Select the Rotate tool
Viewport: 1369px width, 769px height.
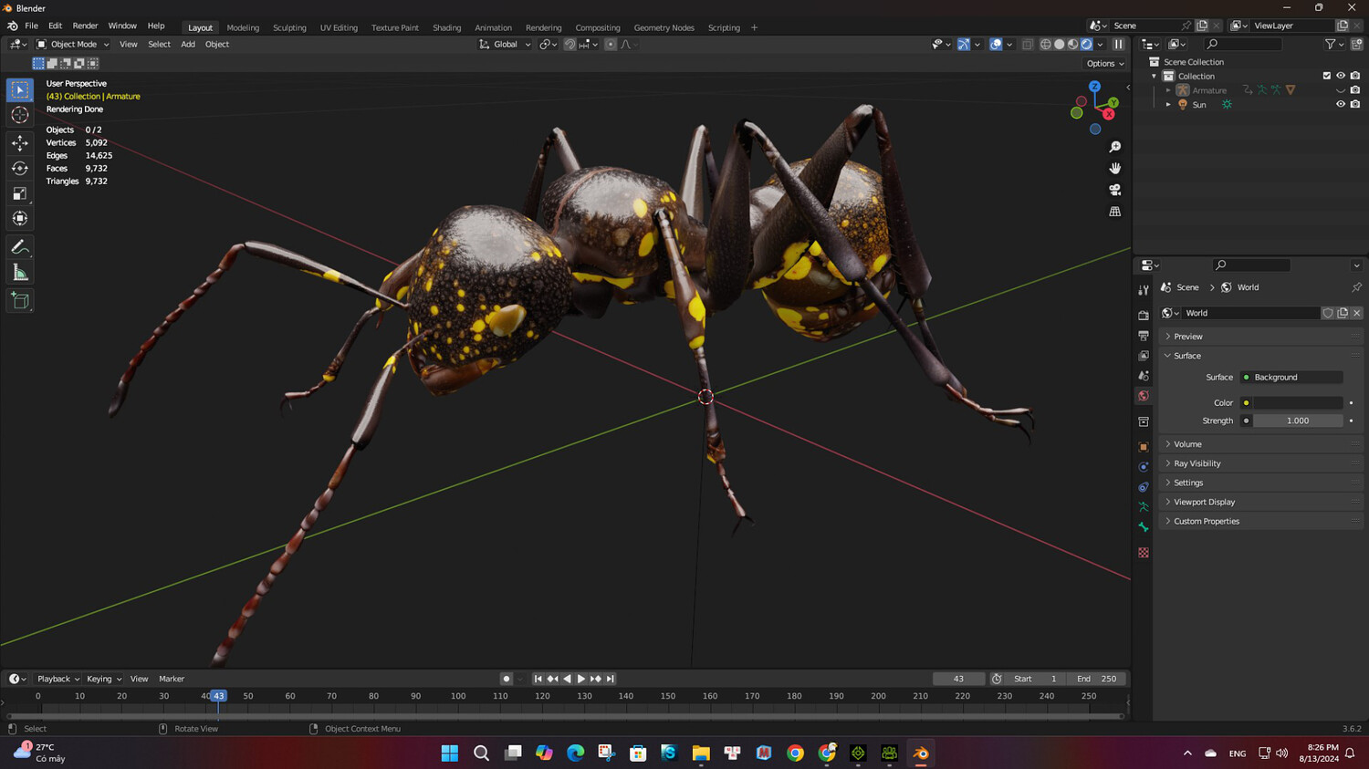19,169
